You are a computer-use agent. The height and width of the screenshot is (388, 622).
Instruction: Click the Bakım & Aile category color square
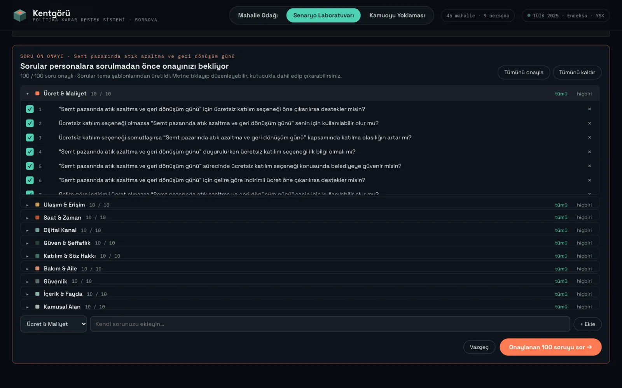(37, 268)
